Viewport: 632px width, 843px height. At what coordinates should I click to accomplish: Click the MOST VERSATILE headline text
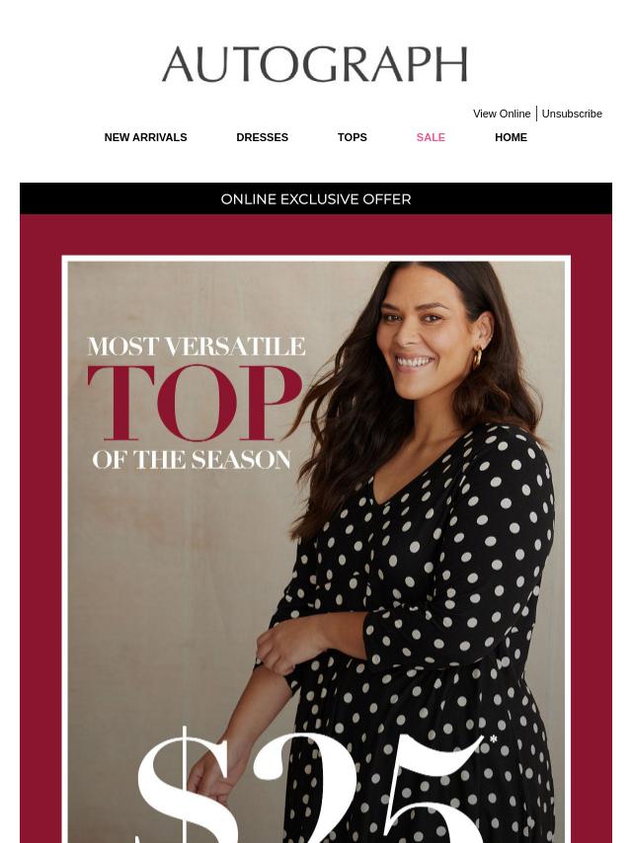click(x=196, y=346)
